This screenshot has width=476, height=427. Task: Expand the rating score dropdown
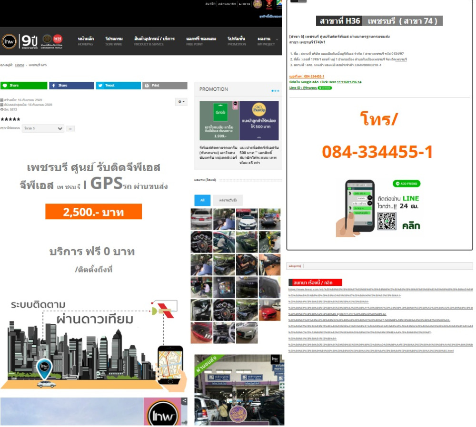pyautogui.click(x=43, y=128)
